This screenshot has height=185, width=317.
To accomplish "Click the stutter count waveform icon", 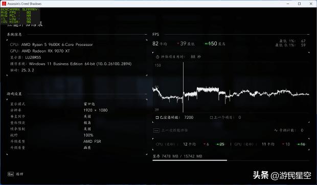I will coord(276,130).
